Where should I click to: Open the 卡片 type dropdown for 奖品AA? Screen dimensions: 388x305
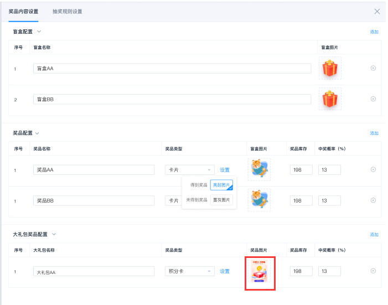[x=189, y=170]
